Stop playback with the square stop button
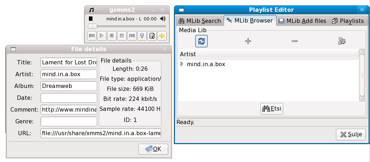Image resolution: width=370 pixels, height=162 pixels. (122, 35)
